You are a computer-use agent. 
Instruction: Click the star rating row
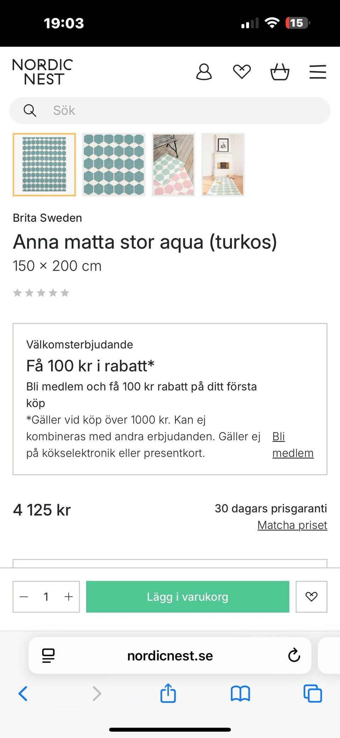[x=41, y=293]
